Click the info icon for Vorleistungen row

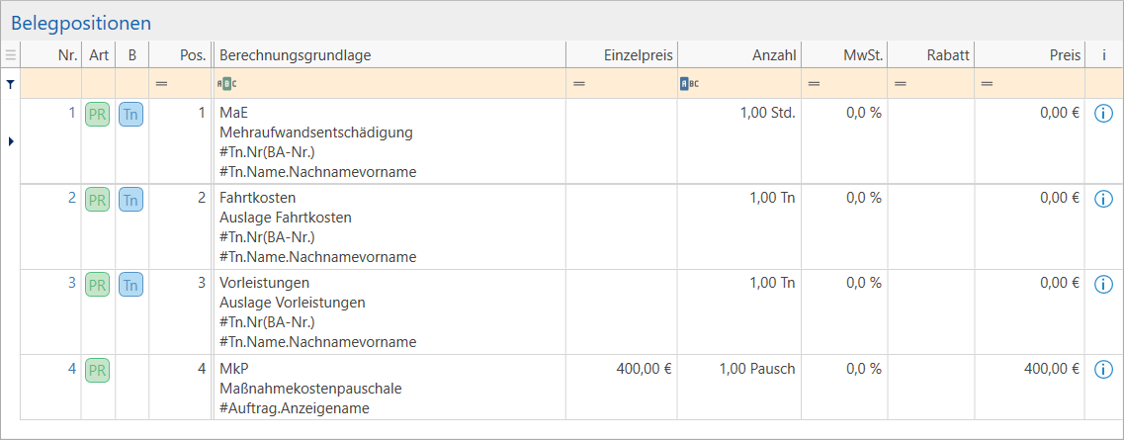(1103, 284)
